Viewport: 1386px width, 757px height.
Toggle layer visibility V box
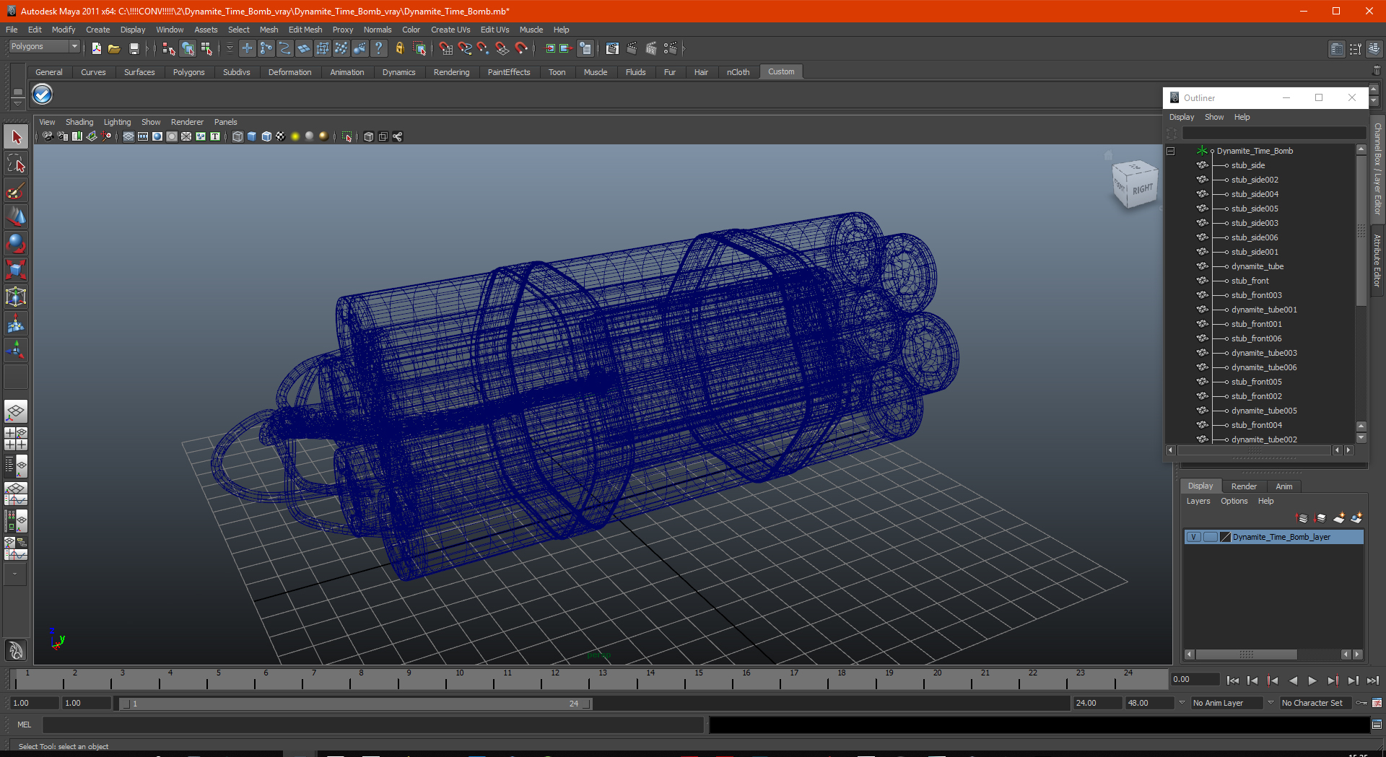point(1194,537)
